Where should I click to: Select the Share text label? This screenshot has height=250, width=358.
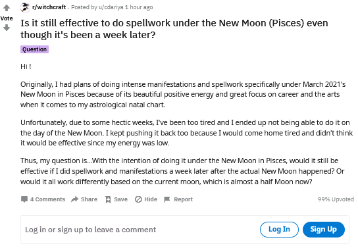(89, 199)
